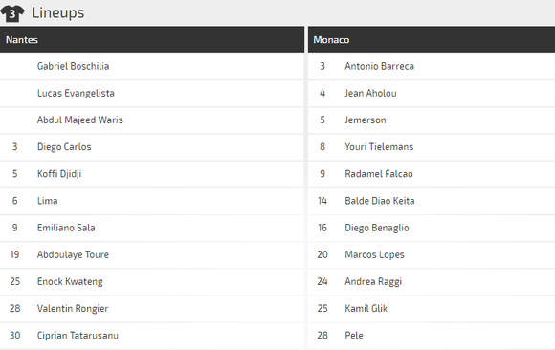Select Youri Tielemans from Monaco lineup

pos(379,147)
